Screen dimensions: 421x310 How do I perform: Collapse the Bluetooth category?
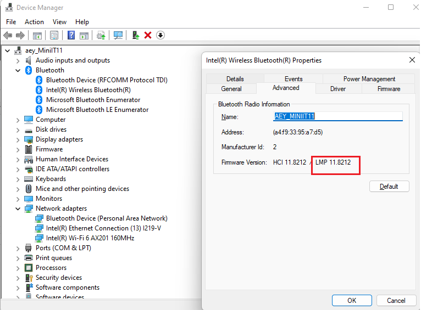point(18,71)
